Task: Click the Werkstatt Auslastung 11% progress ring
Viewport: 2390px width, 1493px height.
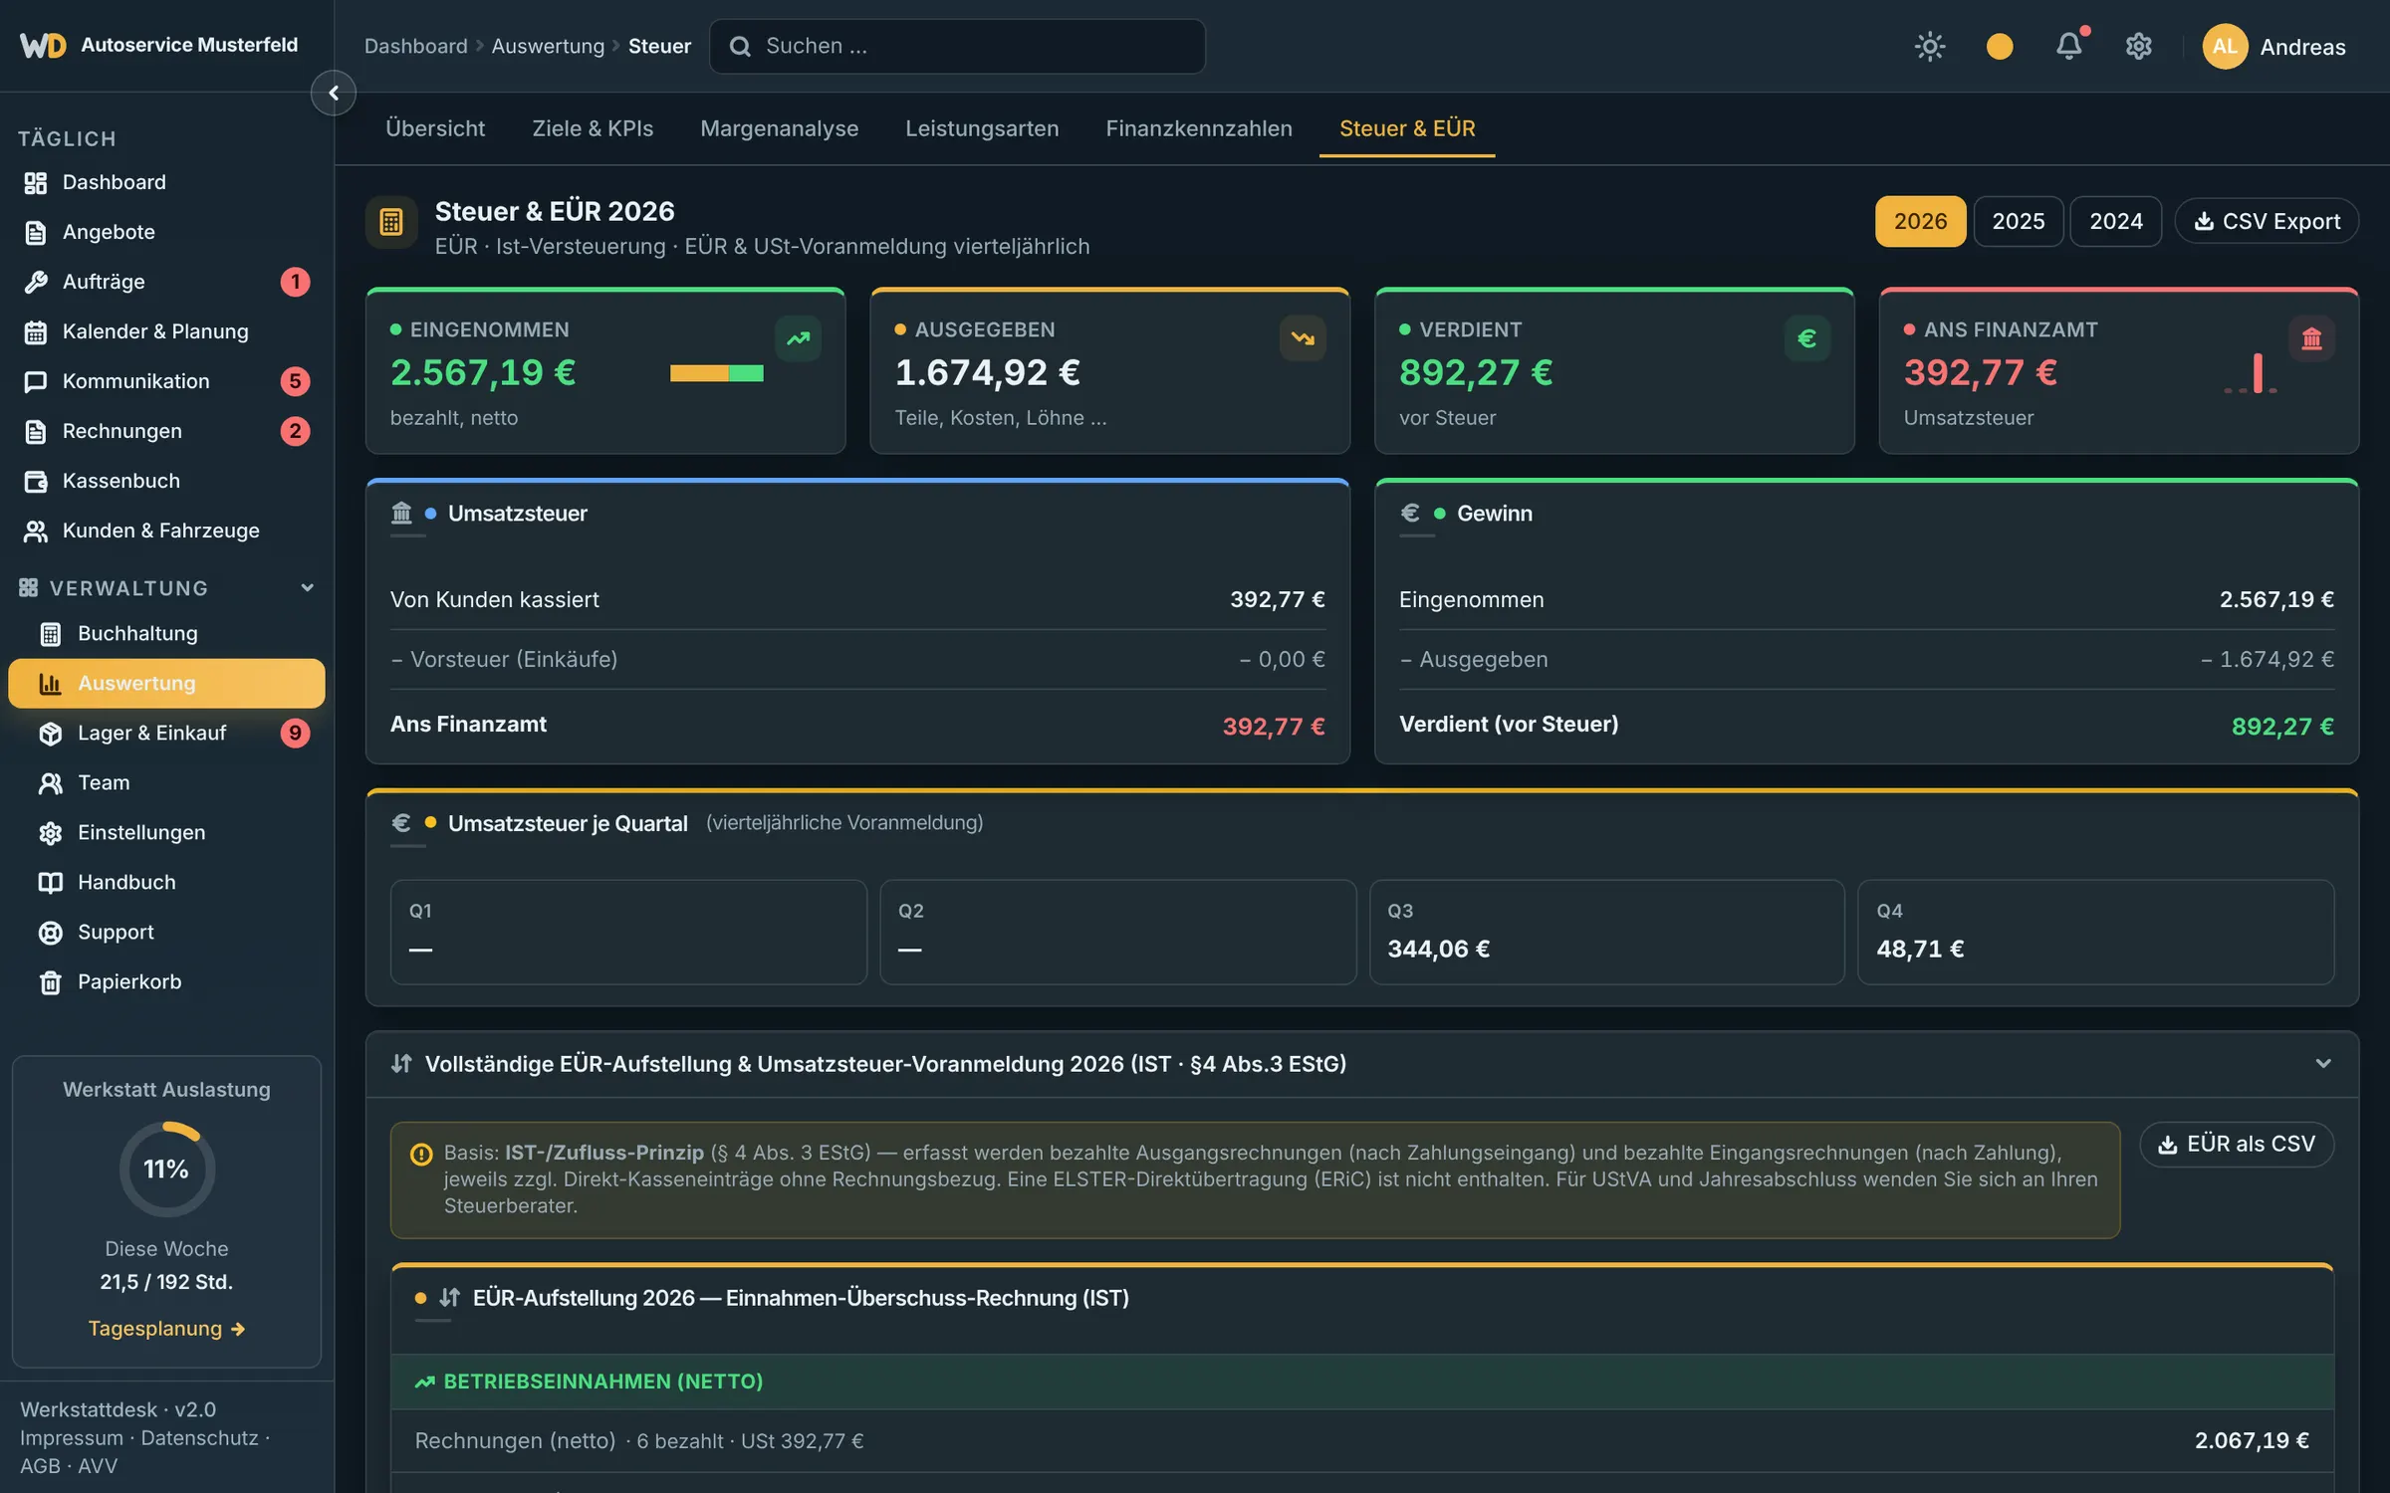Action: point(166,1169)
